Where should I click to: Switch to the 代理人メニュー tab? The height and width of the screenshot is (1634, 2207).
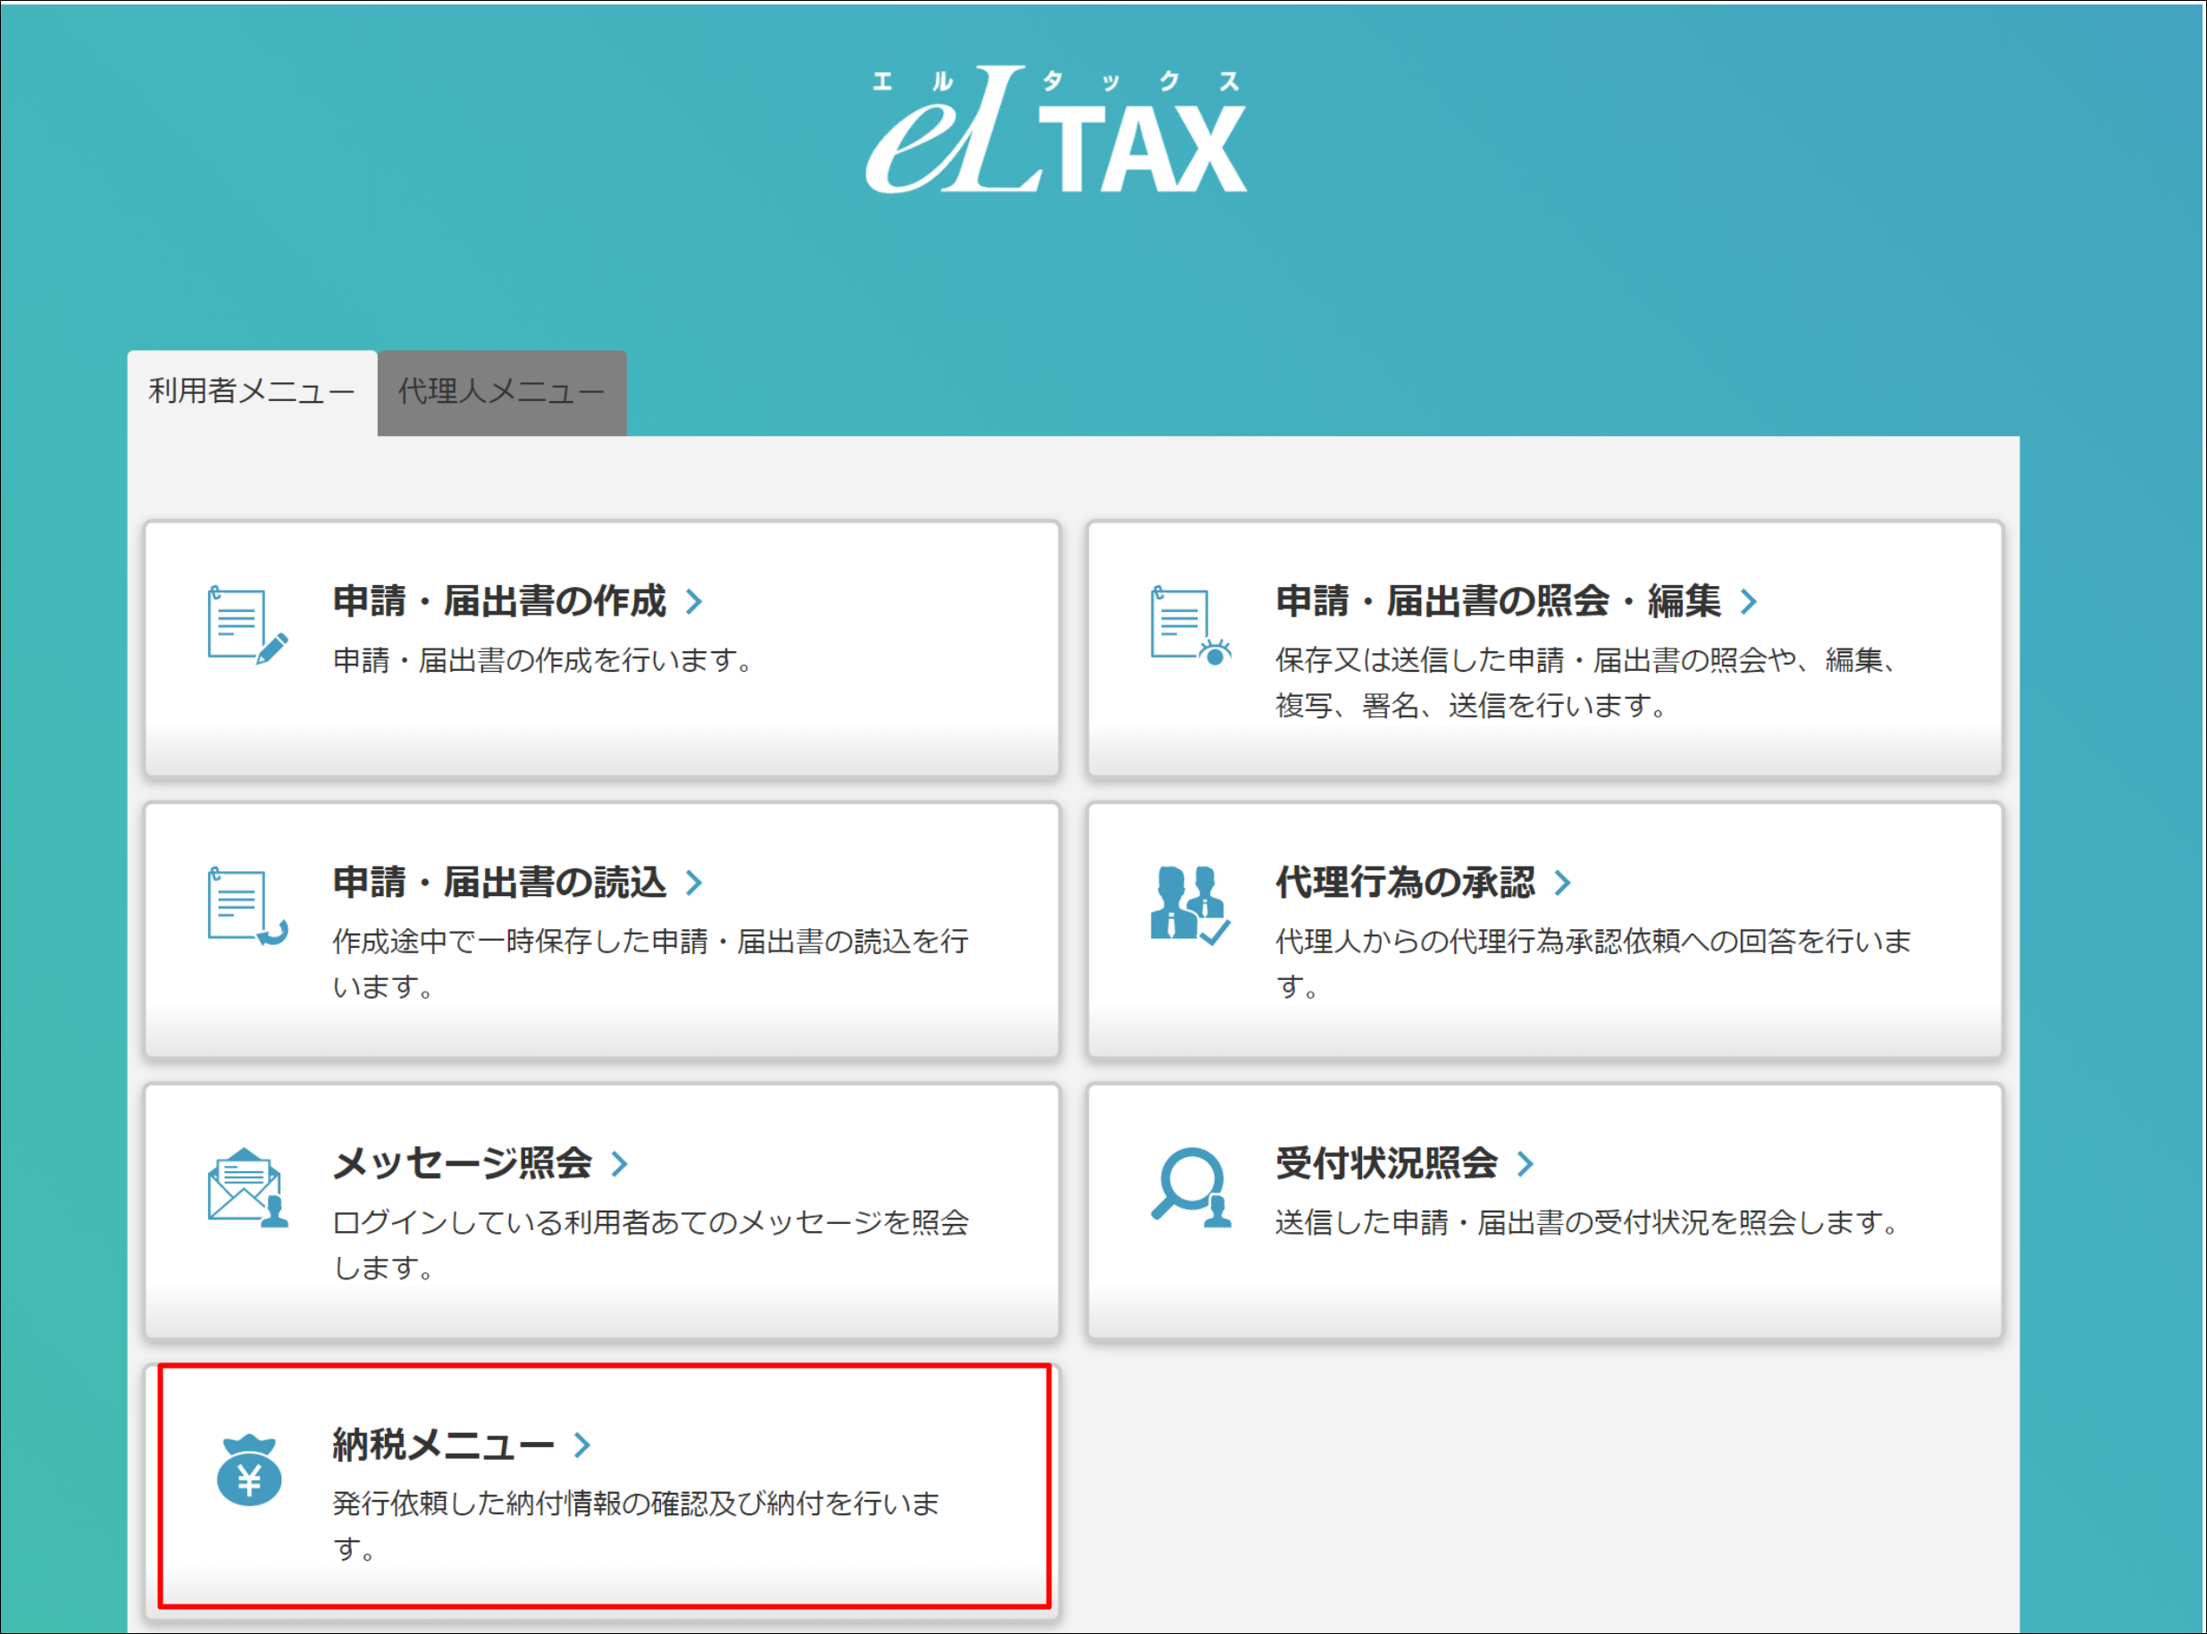[x=501, y=391]
